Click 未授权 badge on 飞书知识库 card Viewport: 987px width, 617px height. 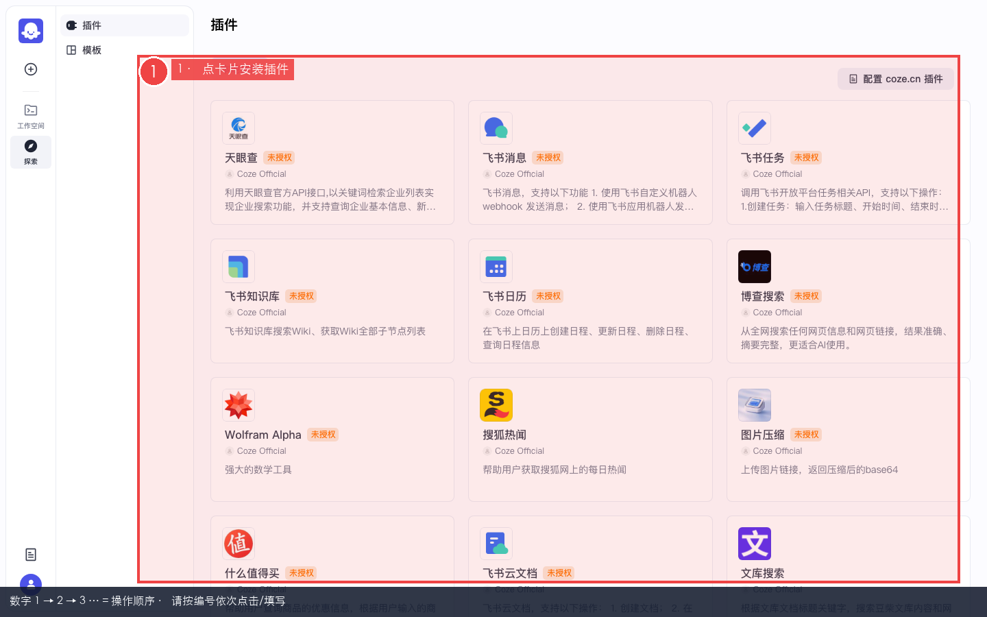pyautogui.click(x=302, y=296)
